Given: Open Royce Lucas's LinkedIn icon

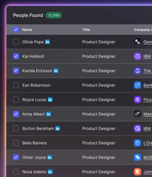Looking at the screenshot, I should [50, 100].
